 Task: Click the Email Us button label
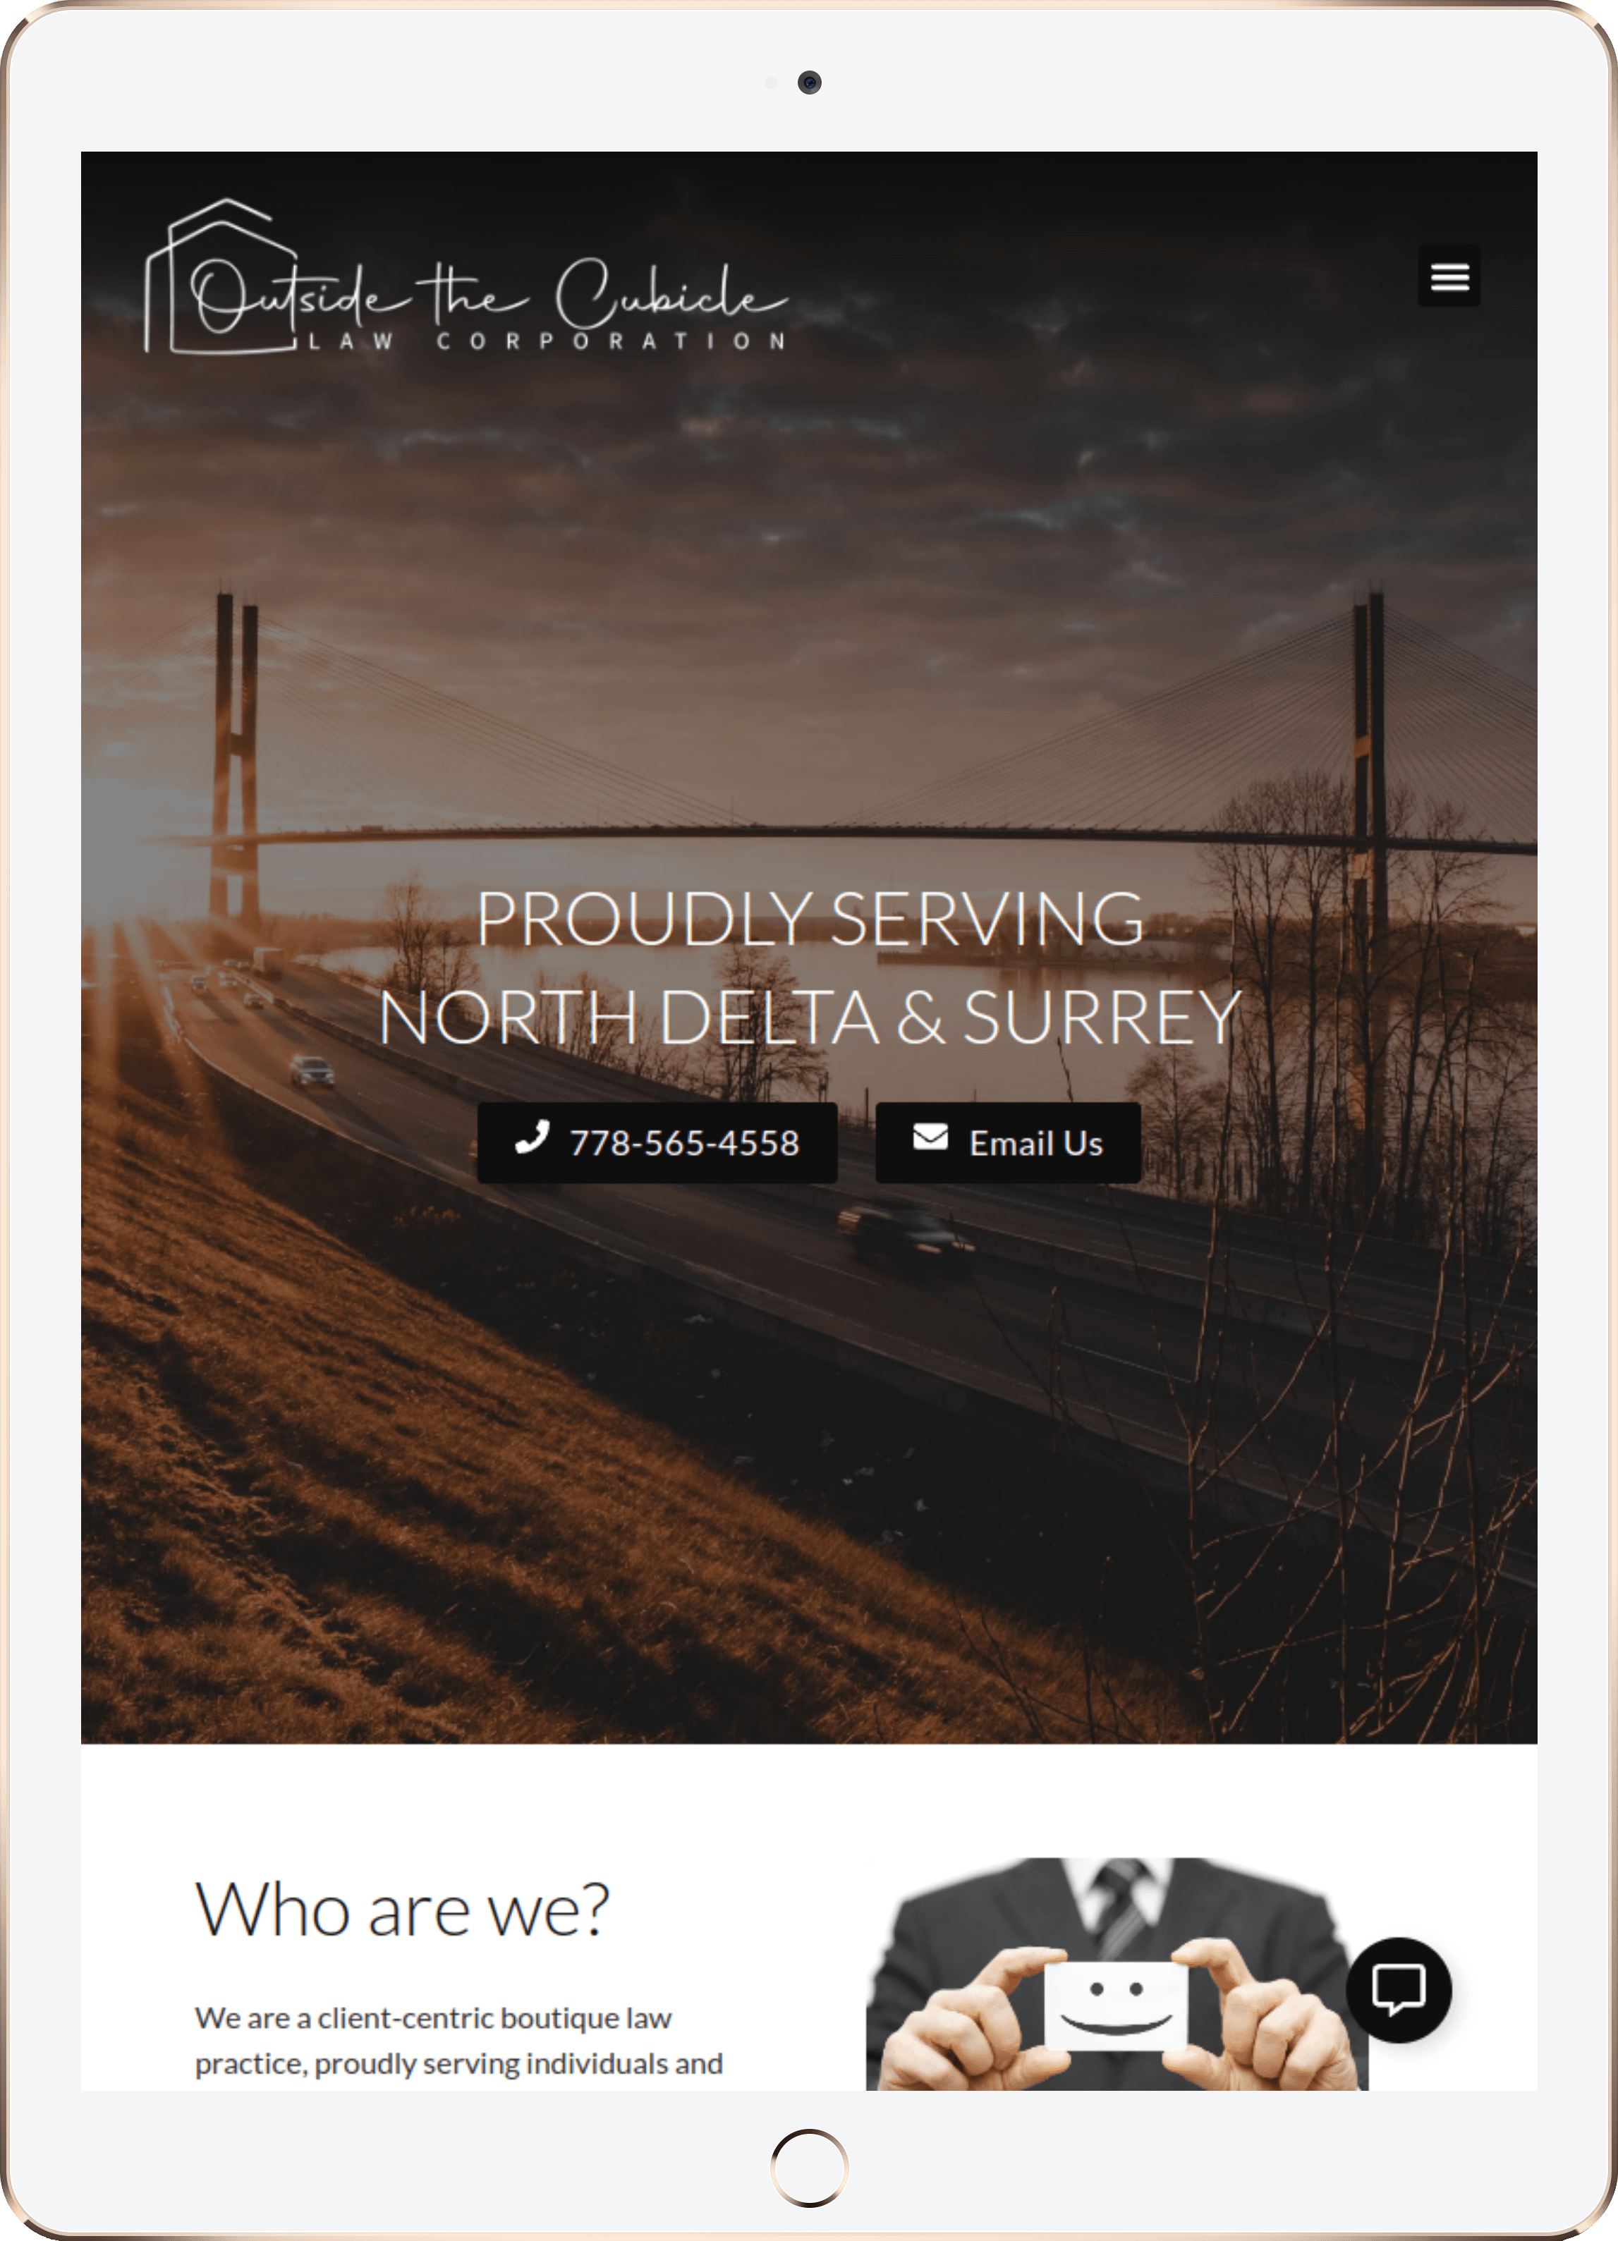(x=1036, y=1143)
